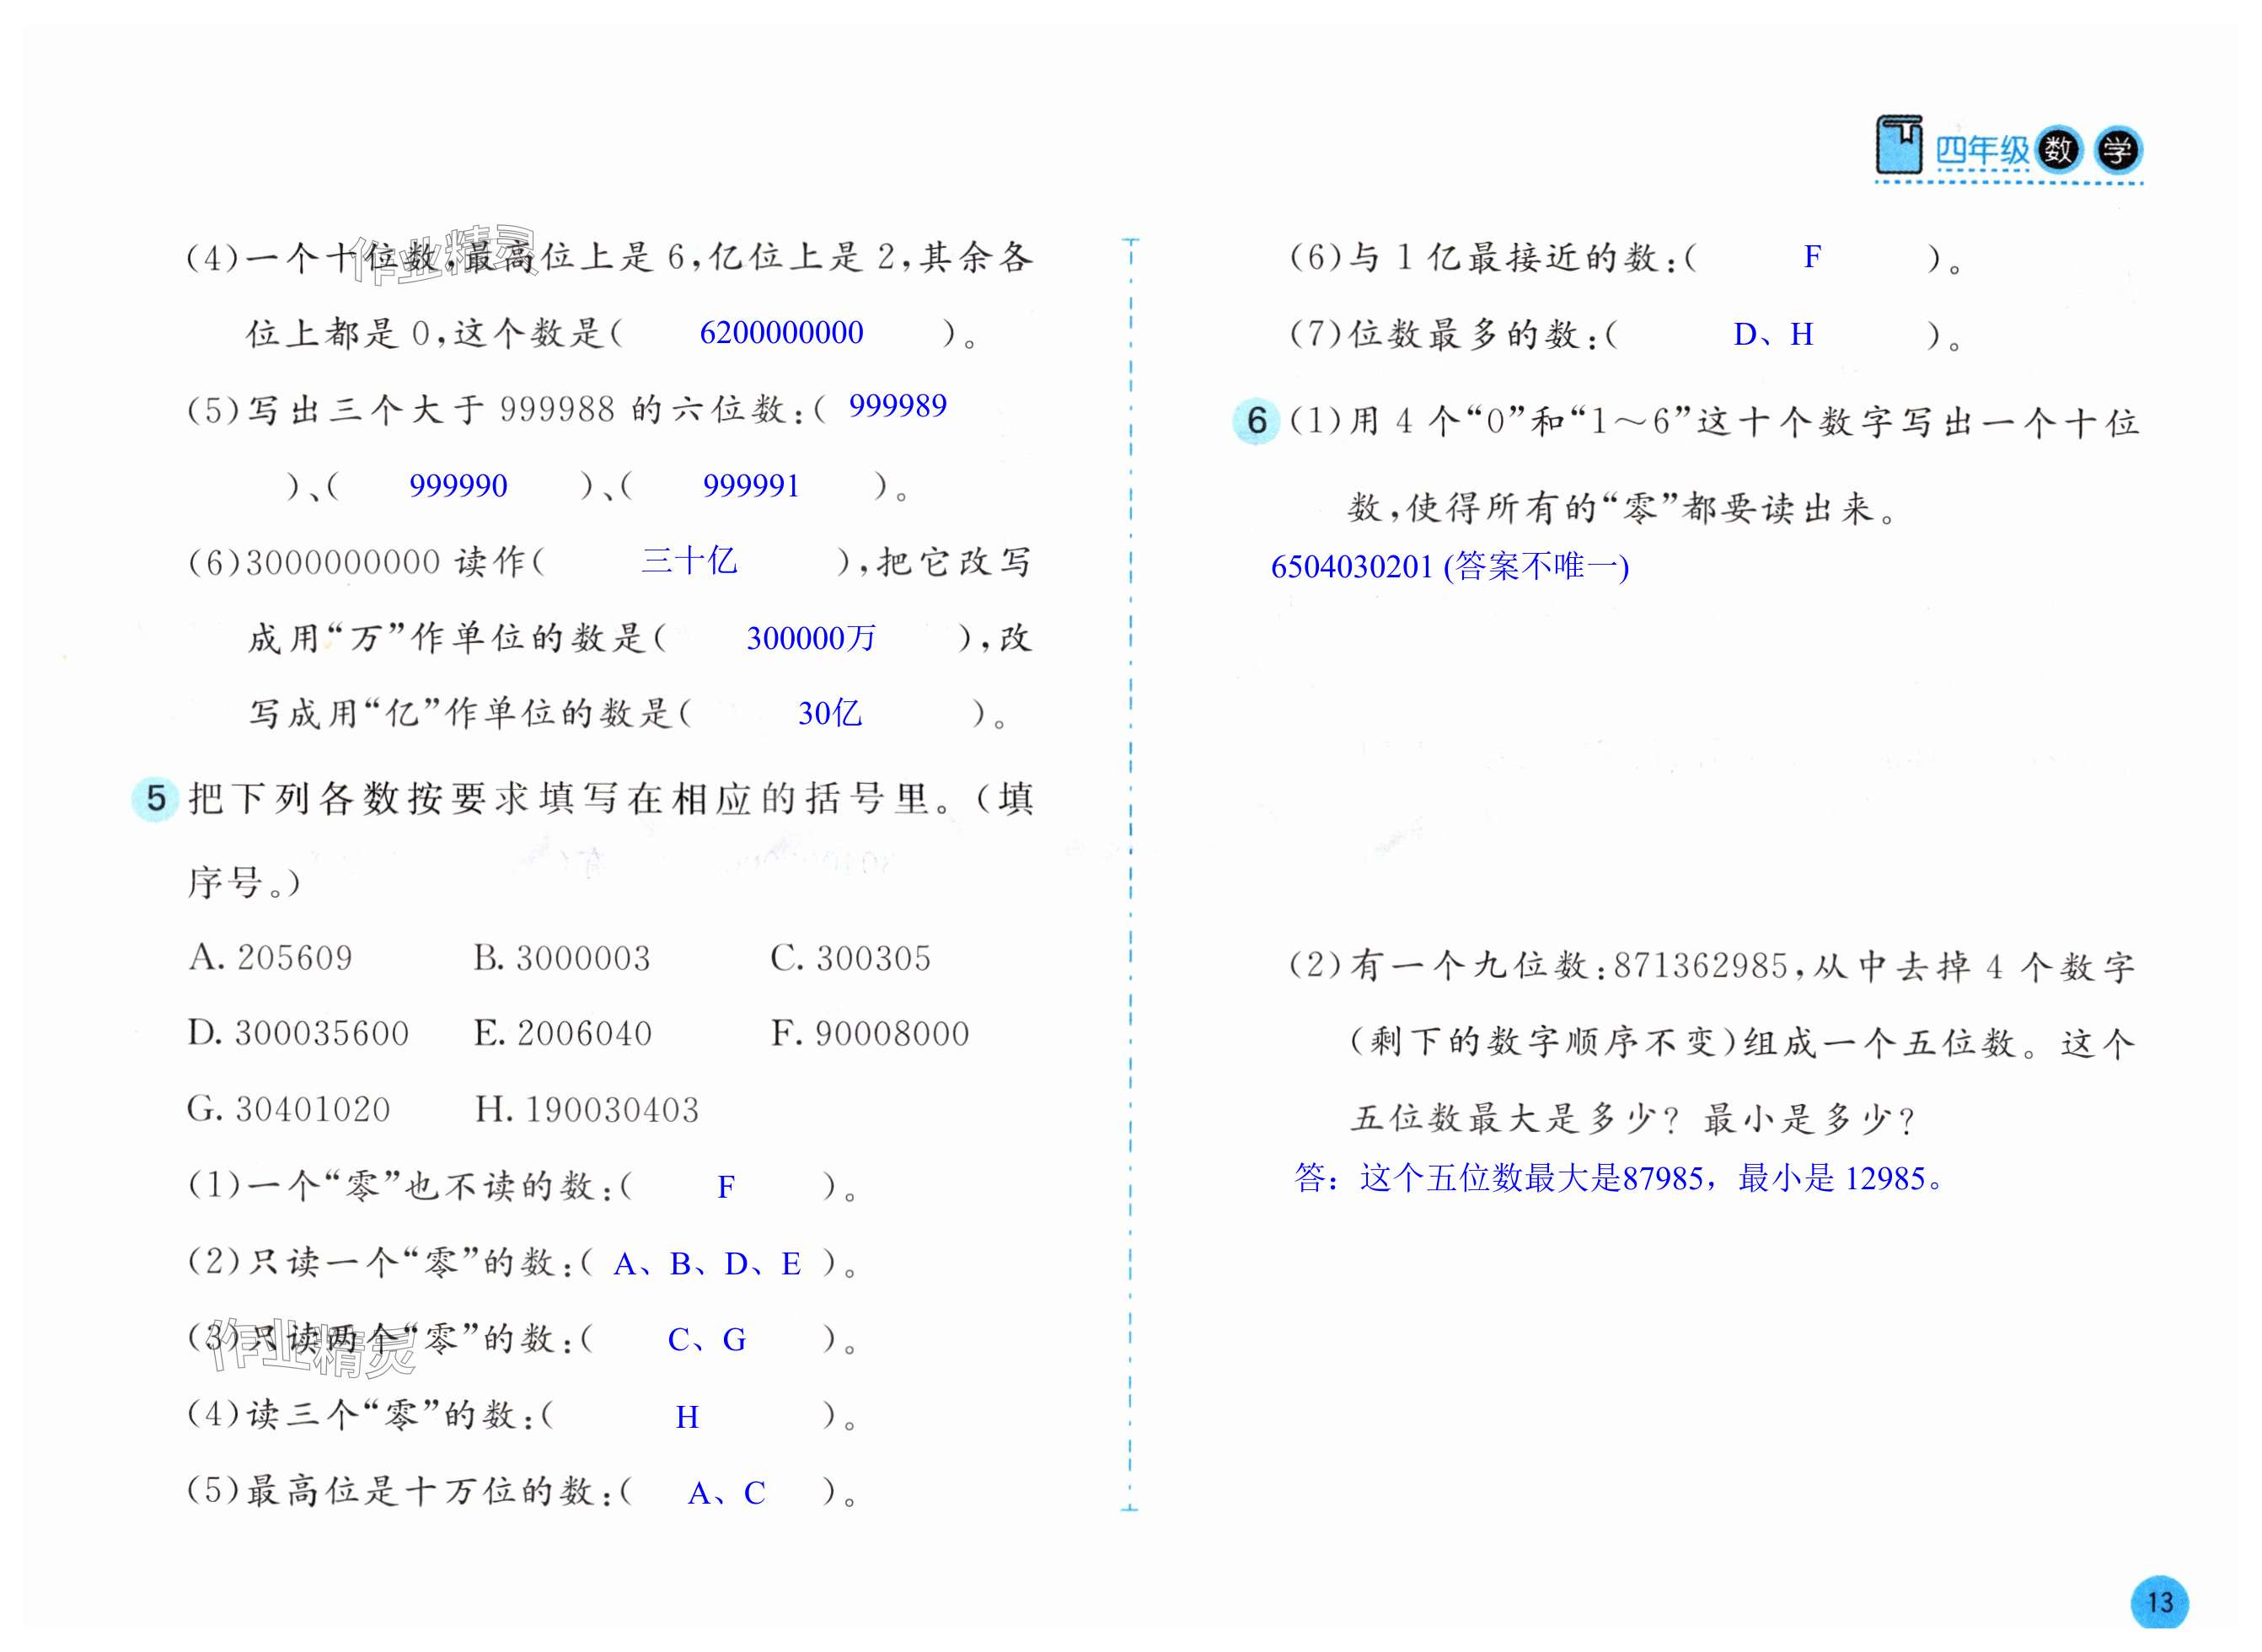Click answer line mentioning 87985

1620,1178
